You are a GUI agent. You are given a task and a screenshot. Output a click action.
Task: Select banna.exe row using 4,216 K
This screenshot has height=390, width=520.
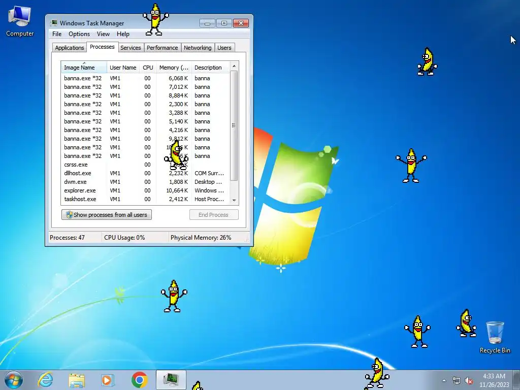[x=145, y=130]
